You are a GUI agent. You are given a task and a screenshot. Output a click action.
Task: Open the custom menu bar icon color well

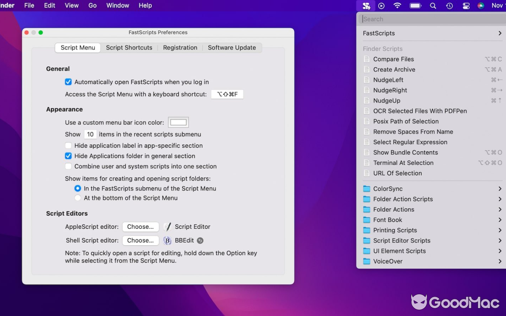click(178, 122)
